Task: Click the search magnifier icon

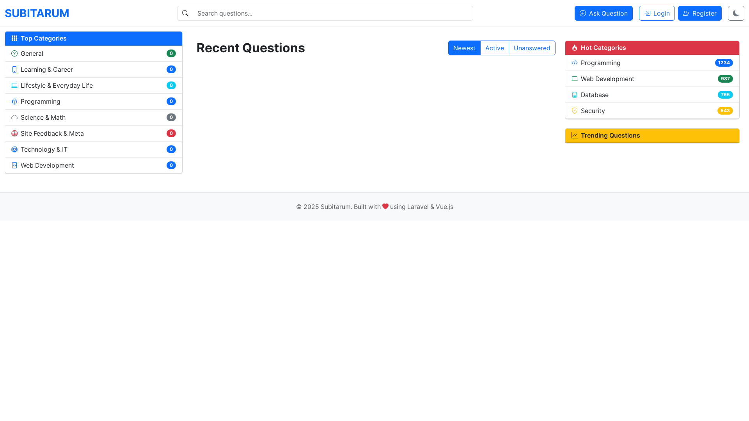Action: 185,13
